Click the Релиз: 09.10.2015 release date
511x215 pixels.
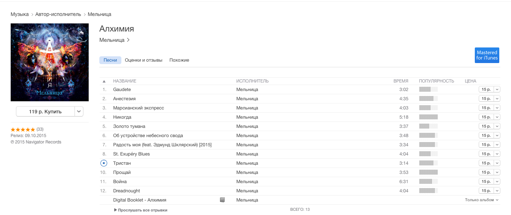pyautogui.click(x=28, y=136)
